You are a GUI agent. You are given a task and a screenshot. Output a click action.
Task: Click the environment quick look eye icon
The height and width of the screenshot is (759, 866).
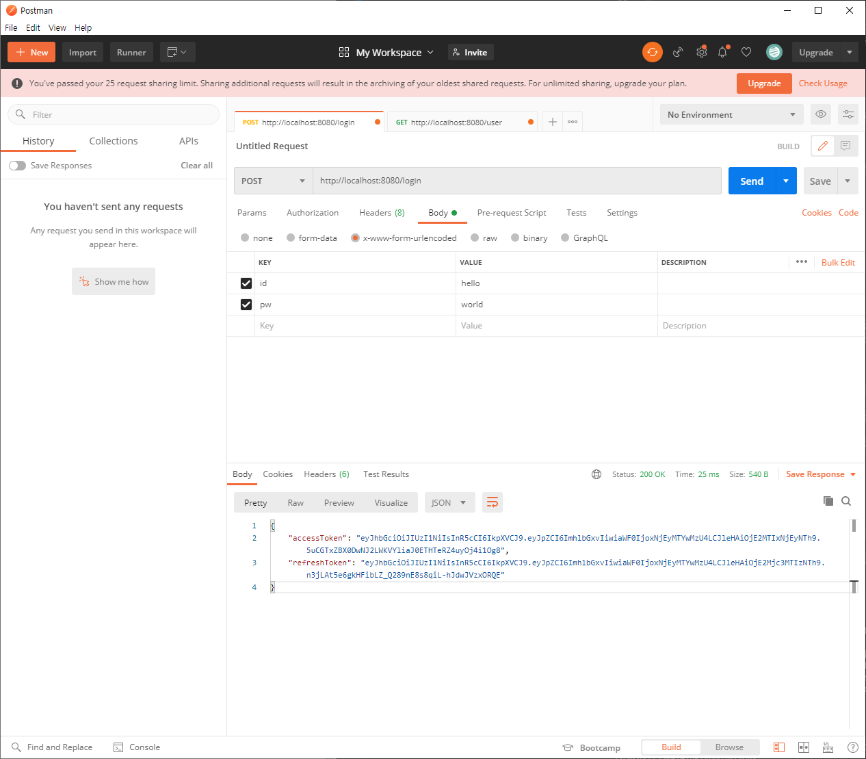pyautogui.click(x=821, y=114)
